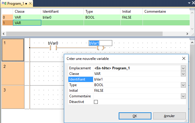This screenshot has height=123, width=195.
Task: Open the Classe dropdown in dialog
Action: pyautogui.click(x=183, y=74)
